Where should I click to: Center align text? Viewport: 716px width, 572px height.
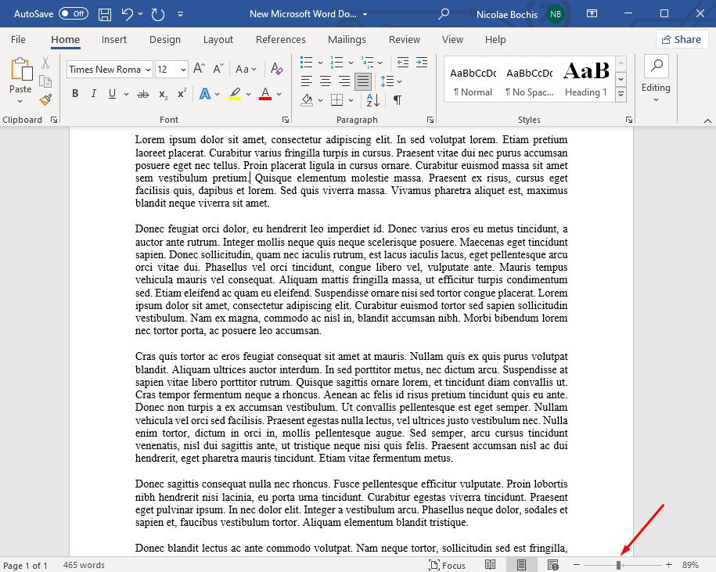coord(325,81)
